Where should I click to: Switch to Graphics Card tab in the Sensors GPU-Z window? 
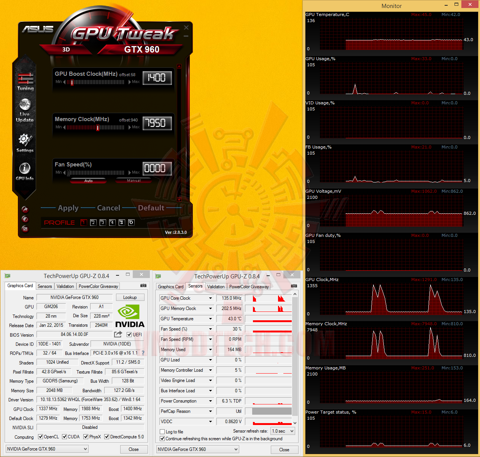[171, 287]
